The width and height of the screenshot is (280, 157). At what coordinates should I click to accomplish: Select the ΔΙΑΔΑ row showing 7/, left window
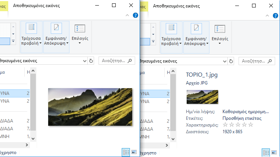pos(15,128)
